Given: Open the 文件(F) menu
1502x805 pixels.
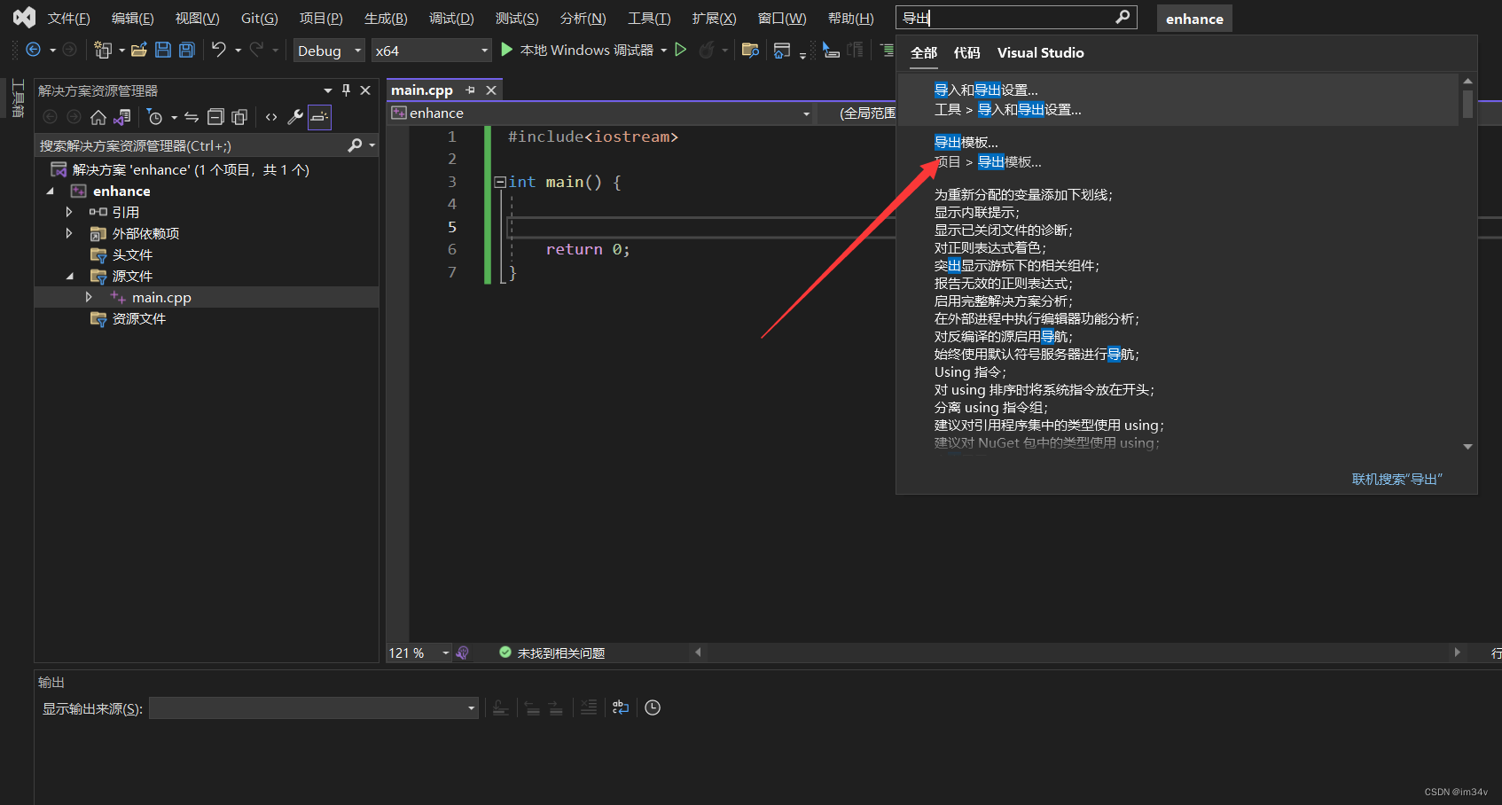Looking at the screenshot, I should point(69,18).
